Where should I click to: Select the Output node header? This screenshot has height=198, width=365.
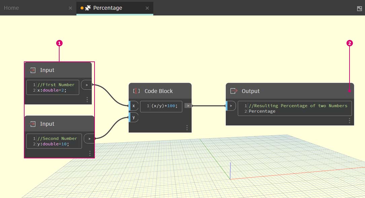point(290,91)
